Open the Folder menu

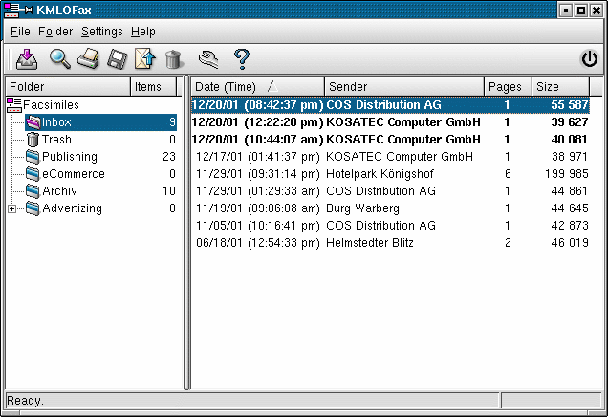point(55,32)
